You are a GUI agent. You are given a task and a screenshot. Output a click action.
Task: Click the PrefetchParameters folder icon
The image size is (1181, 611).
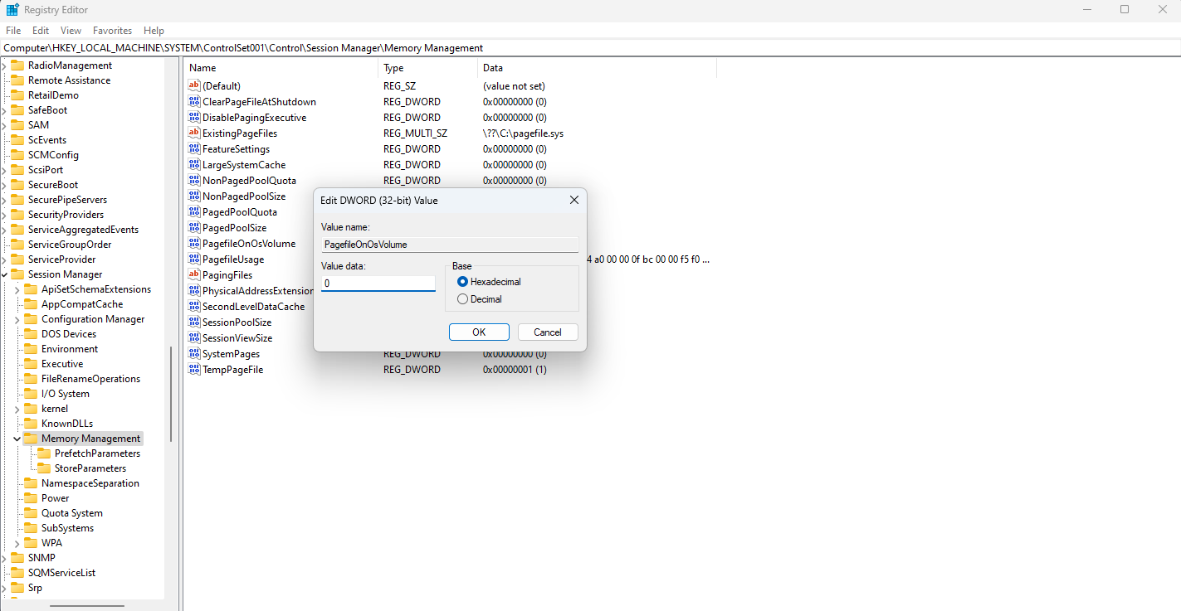pos(44,453)
